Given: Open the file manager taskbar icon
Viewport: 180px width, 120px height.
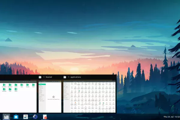Looking at the screenshot, I should click(6, 117).
